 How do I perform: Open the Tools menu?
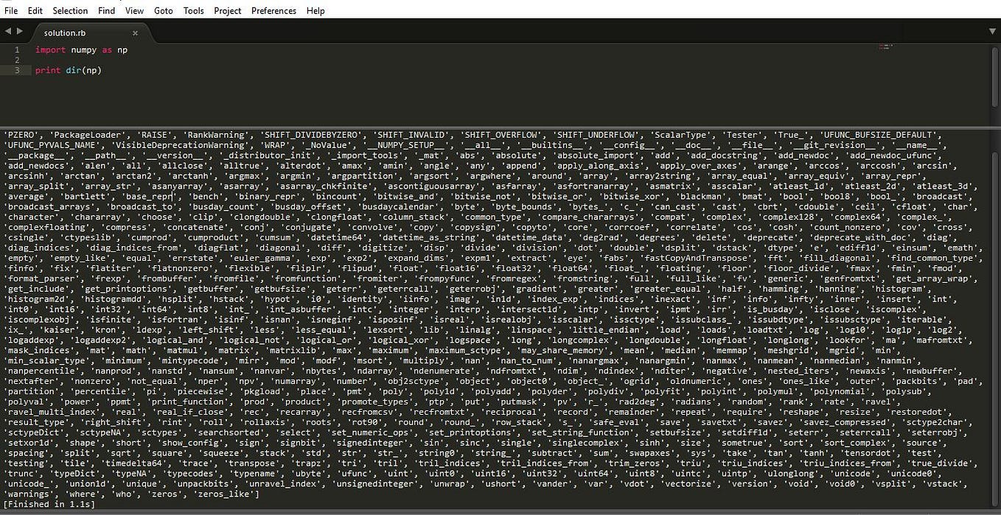(x=193, y=10)
